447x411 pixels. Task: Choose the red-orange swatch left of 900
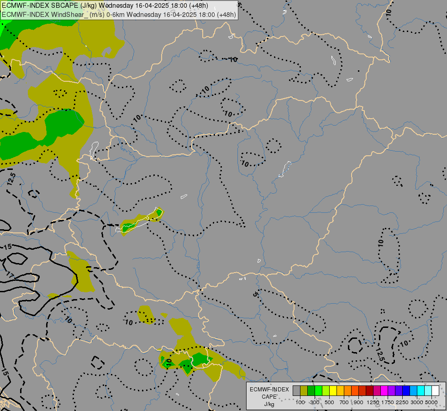355,390
